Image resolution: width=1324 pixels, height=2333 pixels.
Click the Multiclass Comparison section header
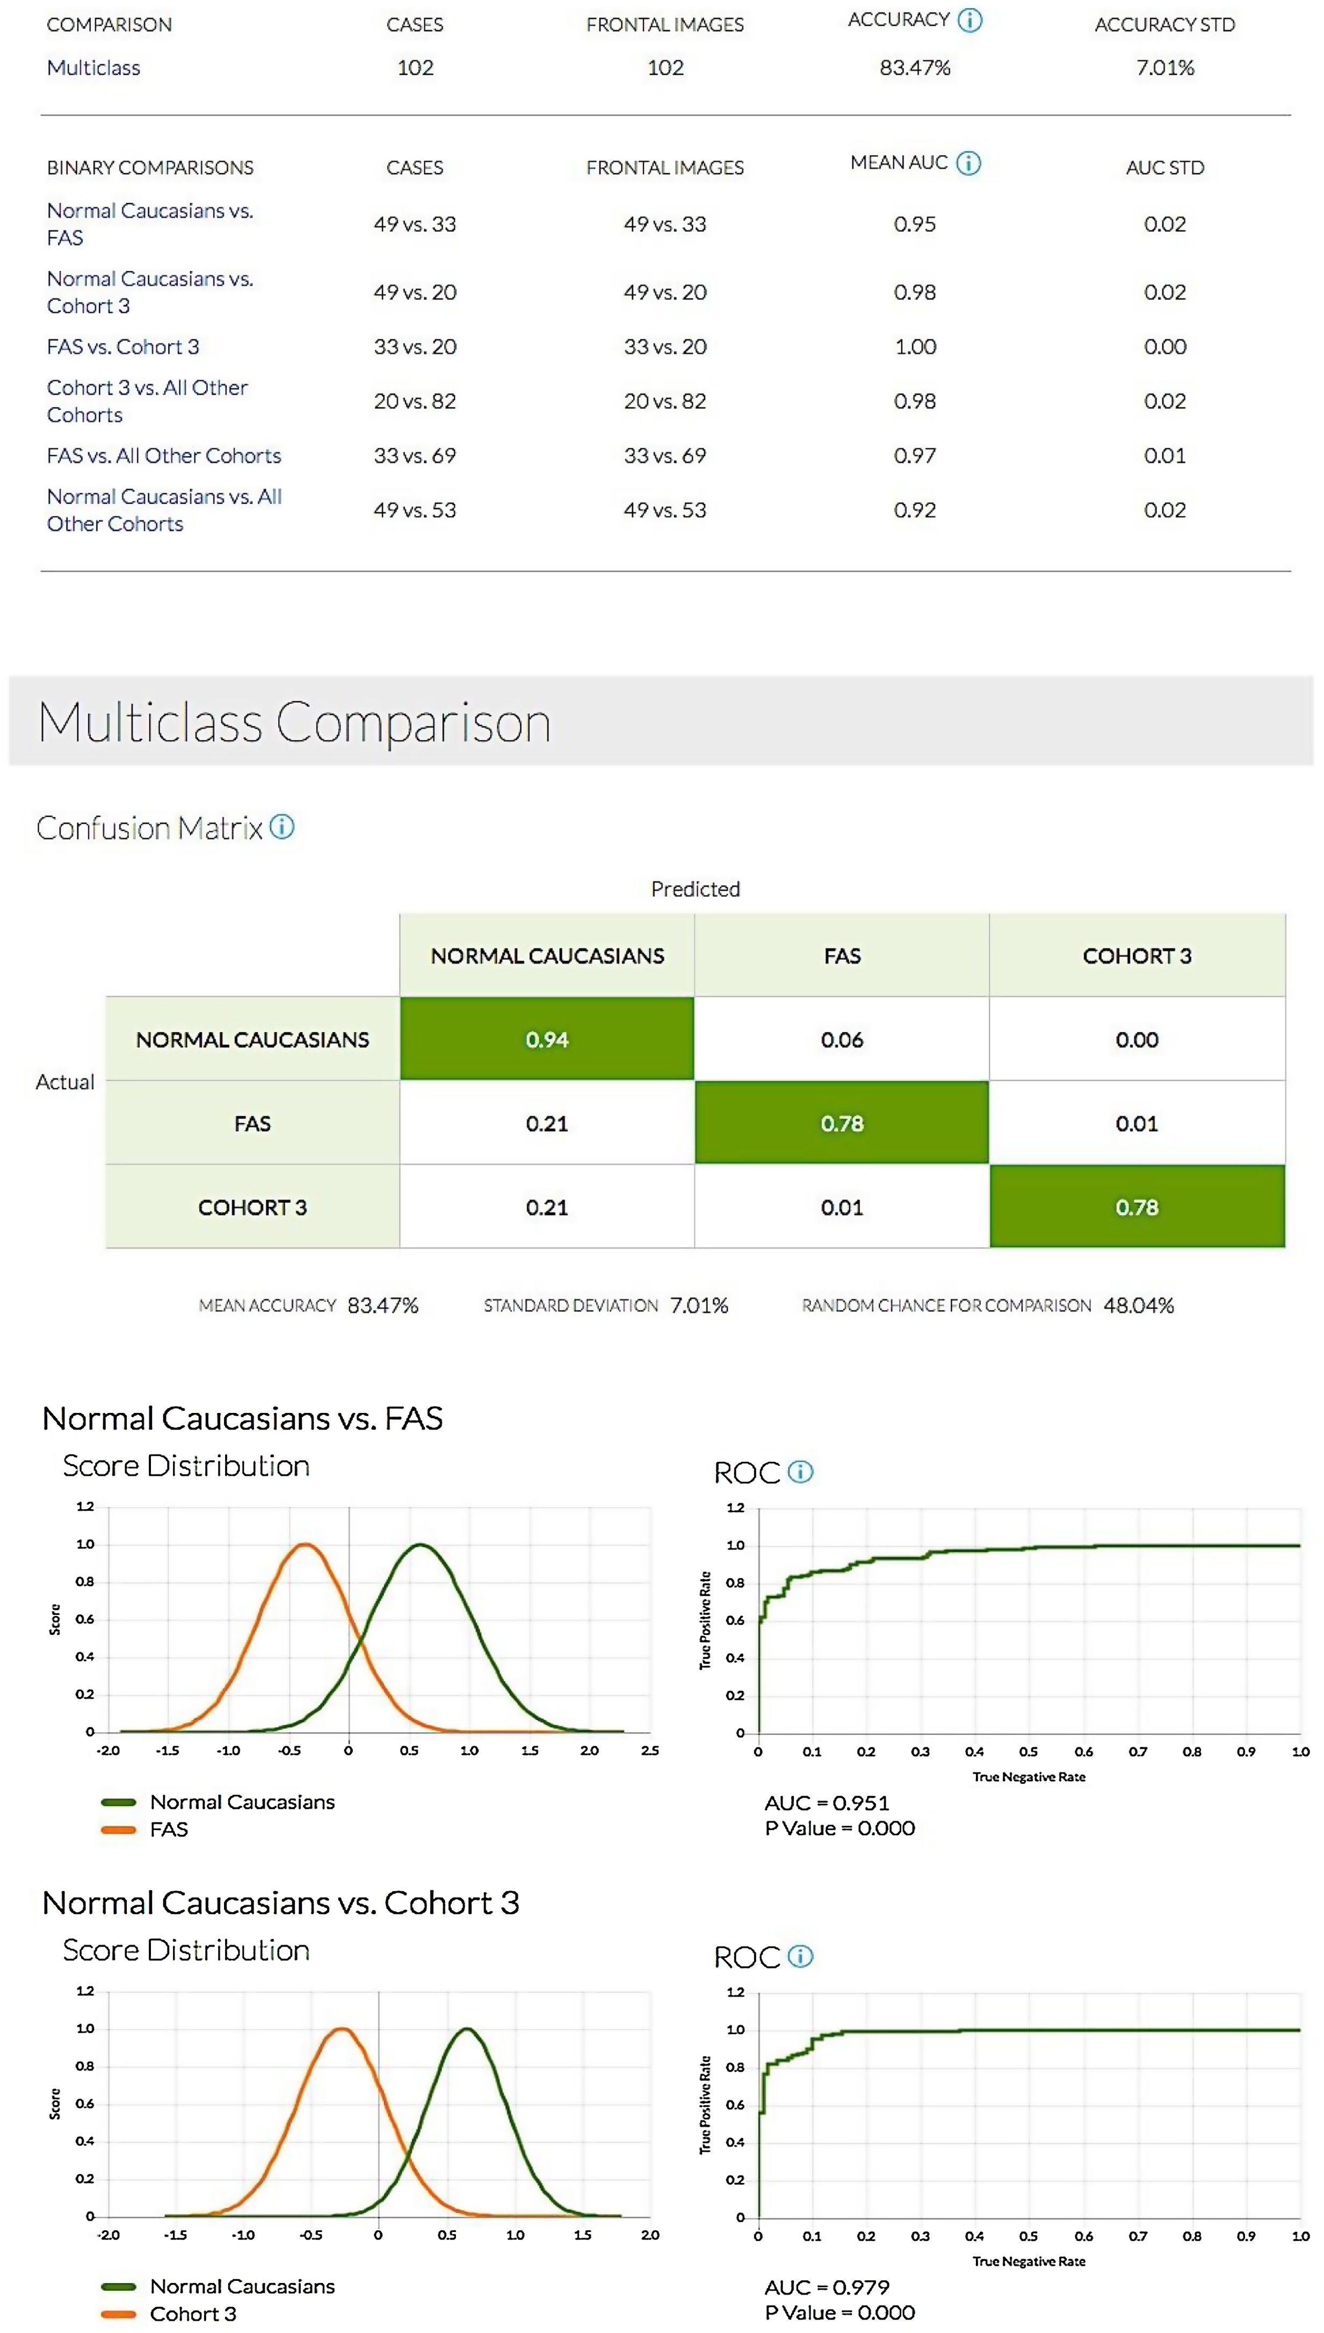(x=295, y=722)
